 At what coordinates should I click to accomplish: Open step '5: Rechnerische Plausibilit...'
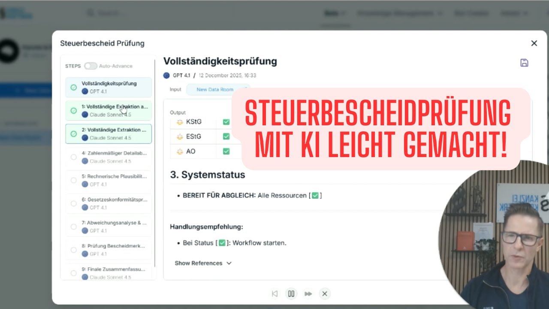tap(109, 180)
